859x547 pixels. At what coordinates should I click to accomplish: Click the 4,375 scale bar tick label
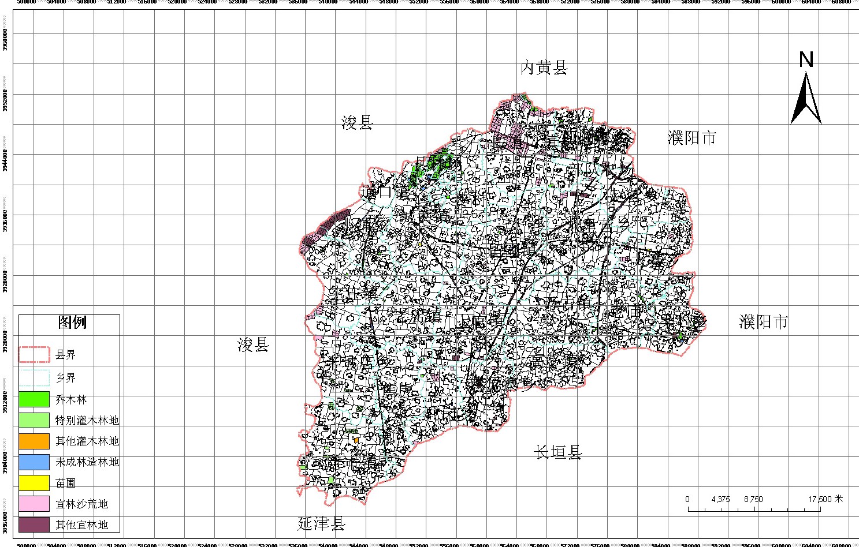(x=720, y=499)
